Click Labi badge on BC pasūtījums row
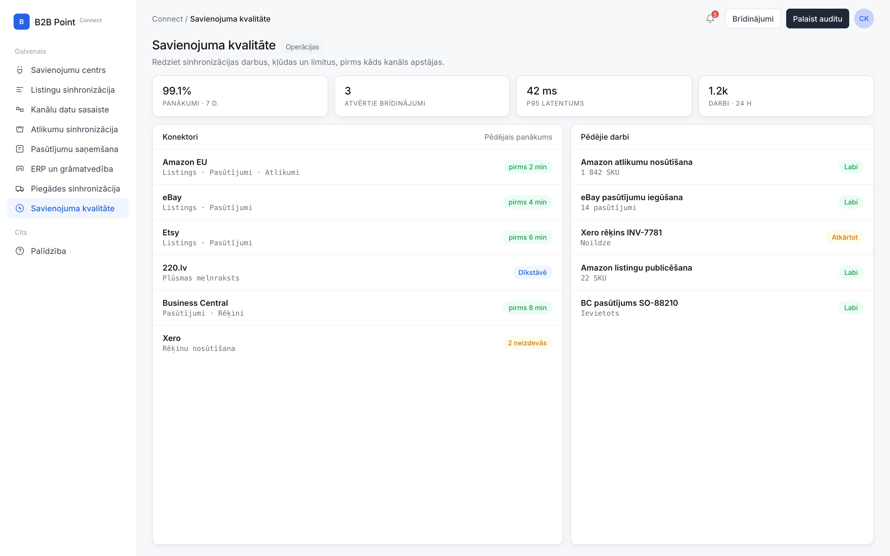 851,308
